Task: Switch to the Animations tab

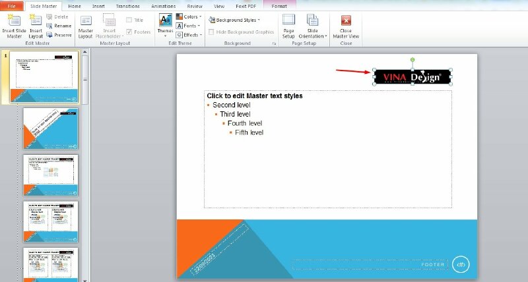Action: coord(163,6)
